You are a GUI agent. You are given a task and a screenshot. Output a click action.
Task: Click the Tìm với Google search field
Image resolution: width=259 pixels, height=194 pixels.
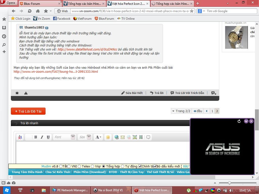click(231, 11)
